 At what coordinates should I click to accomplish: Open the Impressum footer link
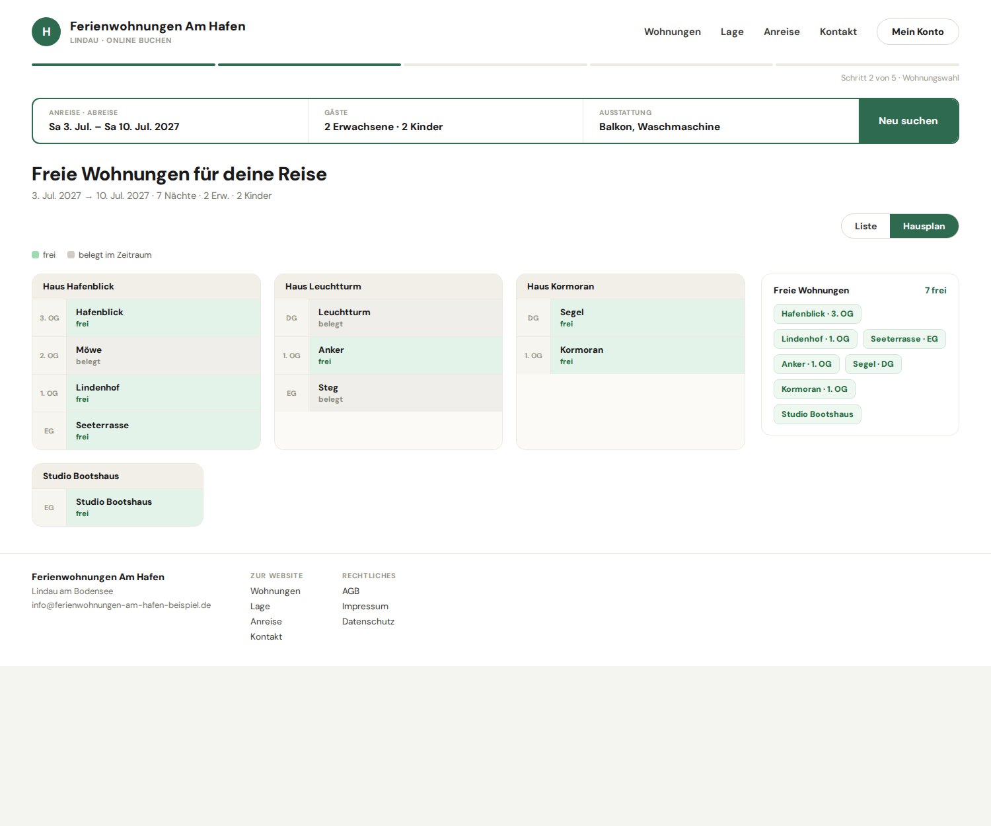click(365, 606)
